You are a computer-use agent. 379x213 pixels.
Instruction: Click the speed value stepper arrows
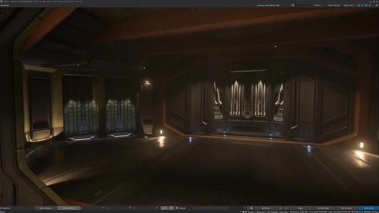pos(248,208)
